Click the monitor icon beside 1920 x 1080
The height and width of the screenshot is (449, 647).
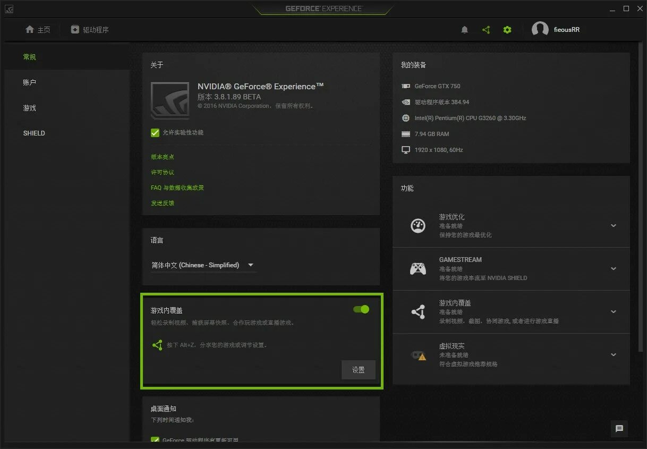406,150
